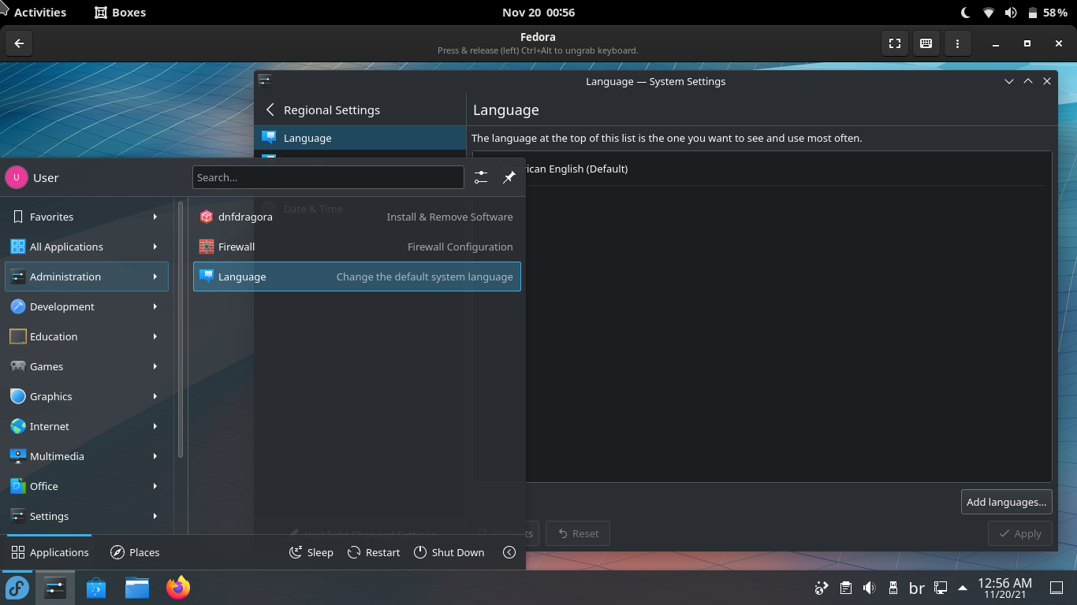The image size is (1077, 605).
Task: Switch to the Places tab
Action: coord(135,552)
